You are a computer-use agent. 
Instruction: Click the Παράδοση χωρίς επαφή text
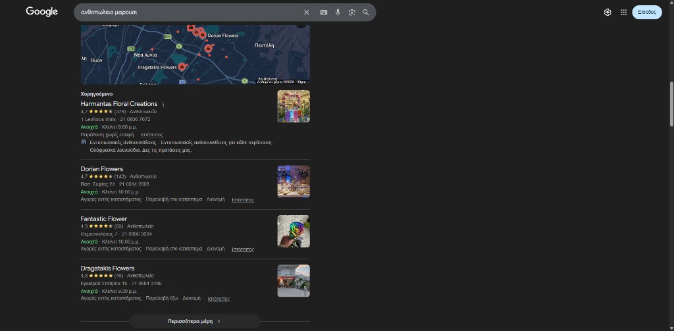point(107,134)
